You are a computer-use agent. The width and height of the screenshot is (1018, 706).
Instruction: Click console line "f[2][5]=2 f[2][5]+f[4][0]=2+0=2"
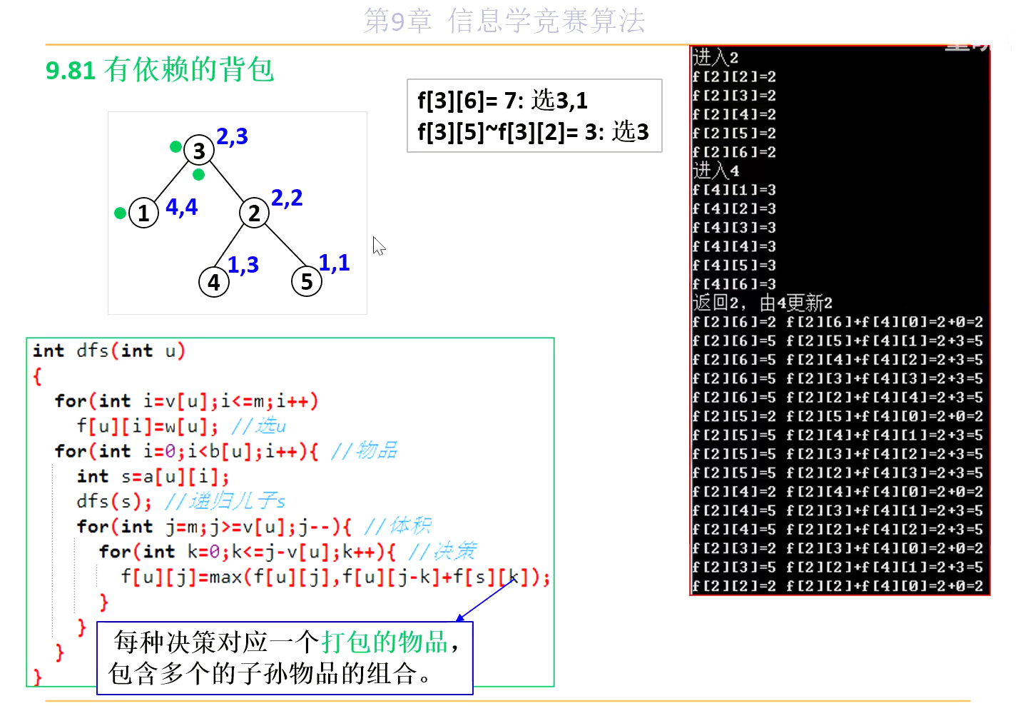(x=838, y=416)
